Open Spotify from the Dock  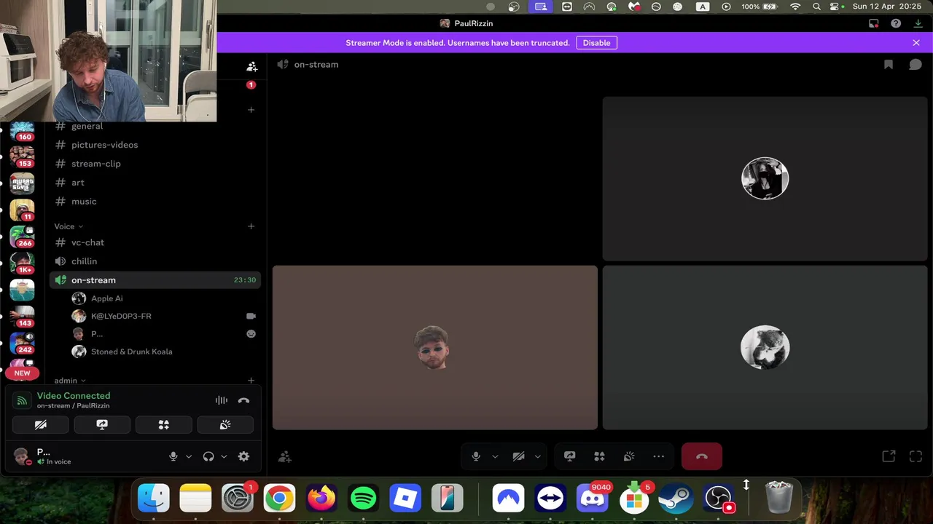tap(364, 499)
